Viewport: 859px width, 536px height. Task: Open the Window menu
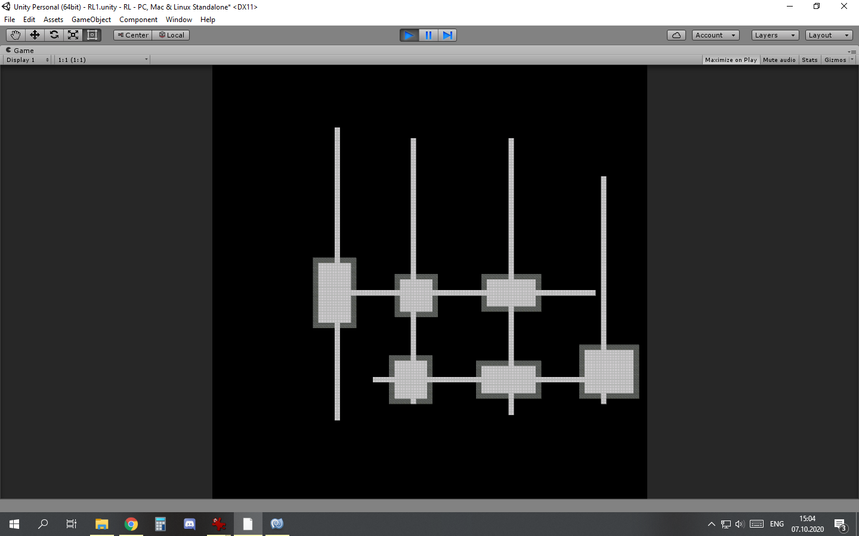point(179,20)
